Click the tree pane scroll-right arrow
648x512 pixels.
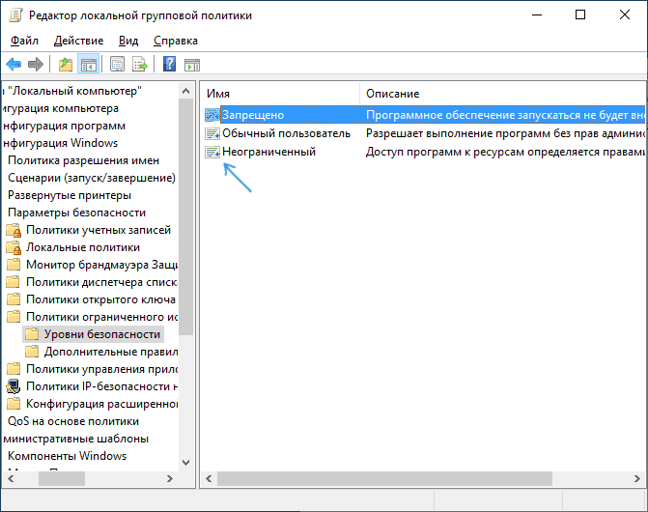pyautogui.click(x=169, y=478)
